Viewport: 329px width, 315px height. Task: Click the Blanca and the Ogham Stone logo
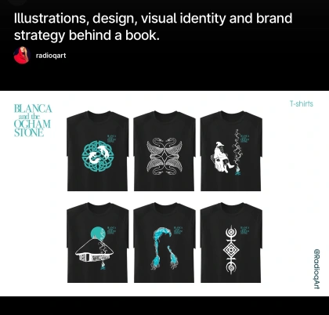tap(33, 120)
